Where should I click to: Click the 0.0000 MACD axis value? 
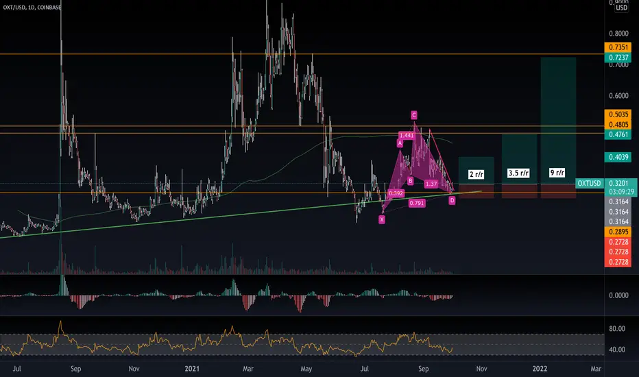pyautogui.click(x=618, y=295)
